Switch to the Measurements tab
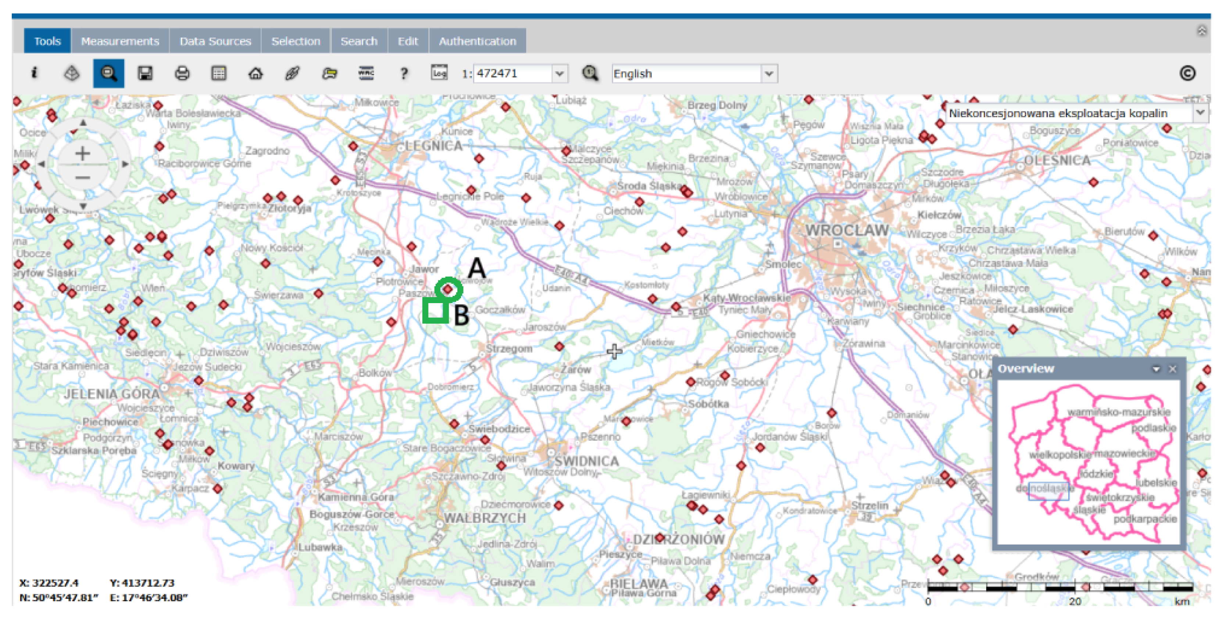This screenshot has height=622, width=1226. (120, 41)
